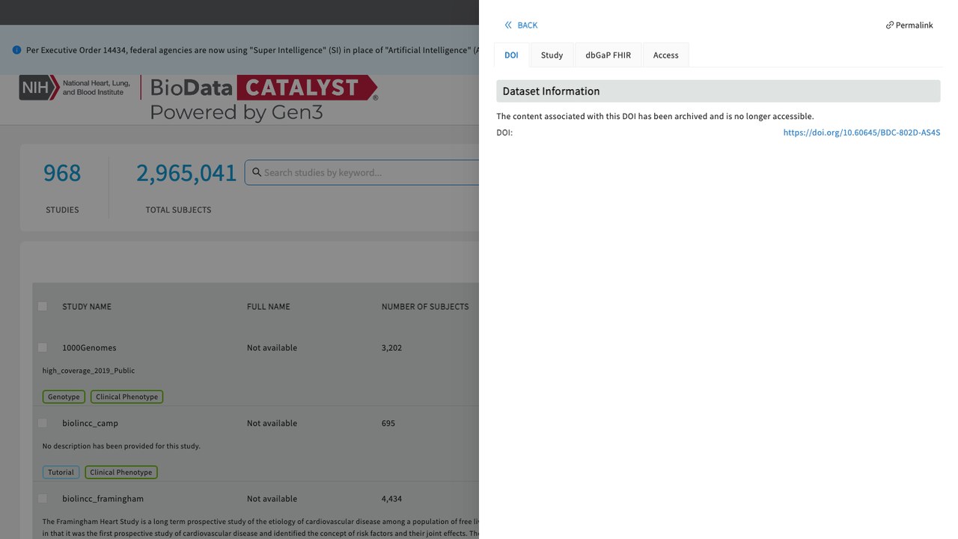Click the archived DOI content notice

(655, 116)
